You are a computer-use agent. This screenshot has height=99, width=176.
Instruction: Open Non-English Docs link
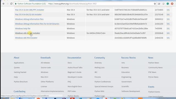[x=75, y=87]
